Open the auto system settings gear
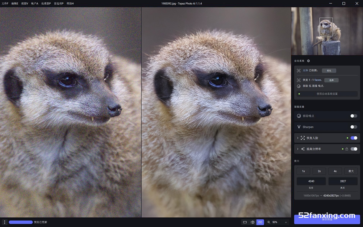 tap(308, 61)
